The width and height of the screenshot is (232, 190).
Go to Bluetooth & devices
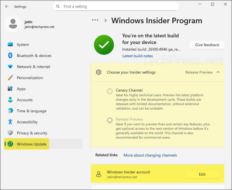click(x=43, y=56)
